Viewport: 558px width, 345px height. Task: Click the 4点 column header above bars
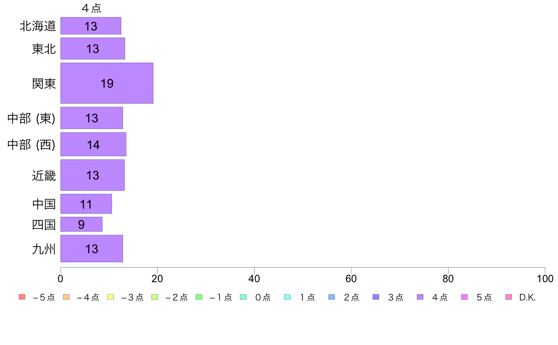pyautogui.click(x=92, y=8)
